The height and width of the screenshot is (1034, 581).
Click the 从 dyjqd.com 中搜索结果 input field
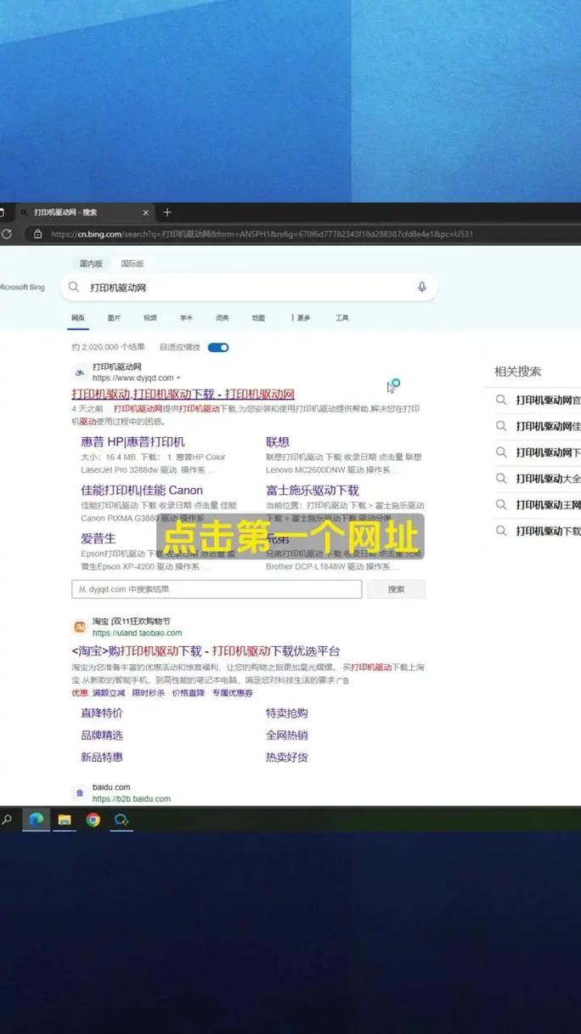click(217, 589)
